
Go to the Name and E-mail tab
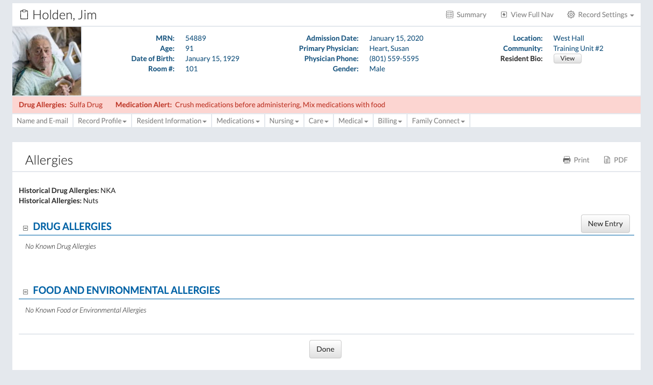pos(42,121)
